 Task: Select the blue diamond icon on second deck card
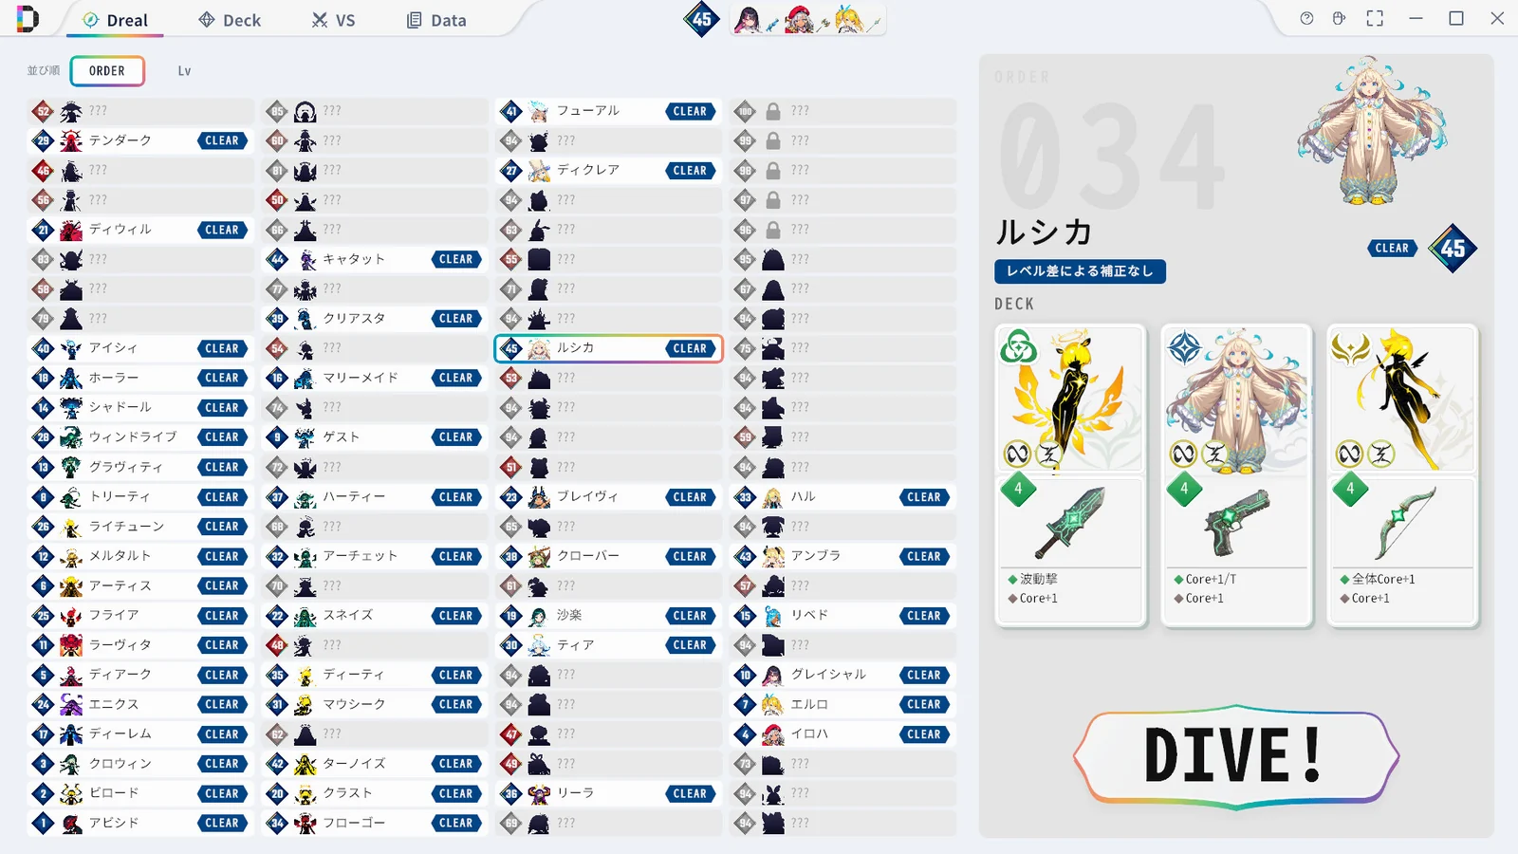tap(1184, 347)
